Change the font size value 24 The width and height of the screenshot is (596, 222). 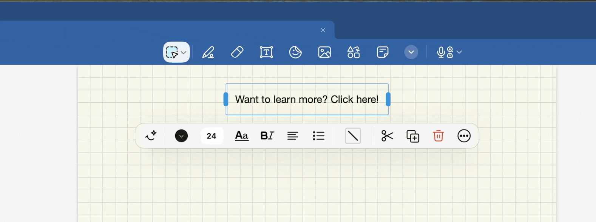point(212,136)
